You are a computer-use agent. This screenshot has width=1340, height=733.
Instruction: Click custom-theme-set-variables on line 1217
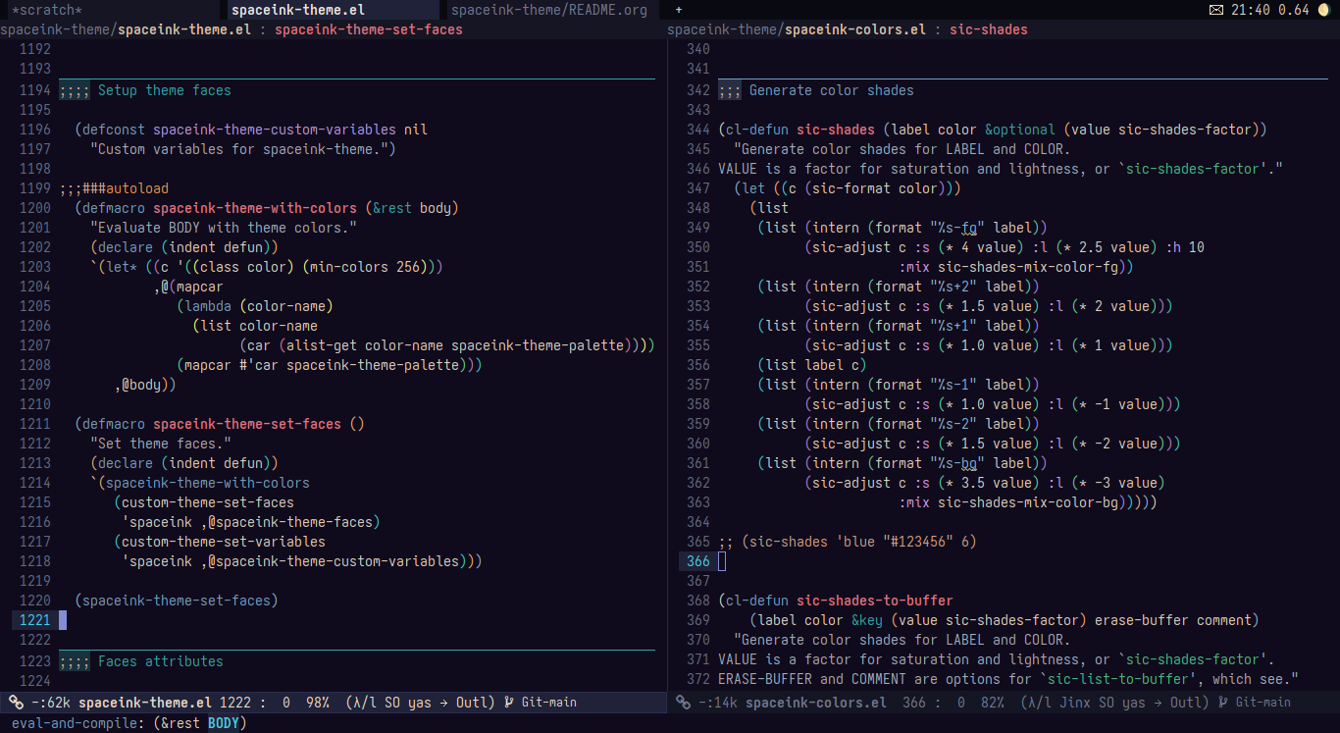click(224, 542)
